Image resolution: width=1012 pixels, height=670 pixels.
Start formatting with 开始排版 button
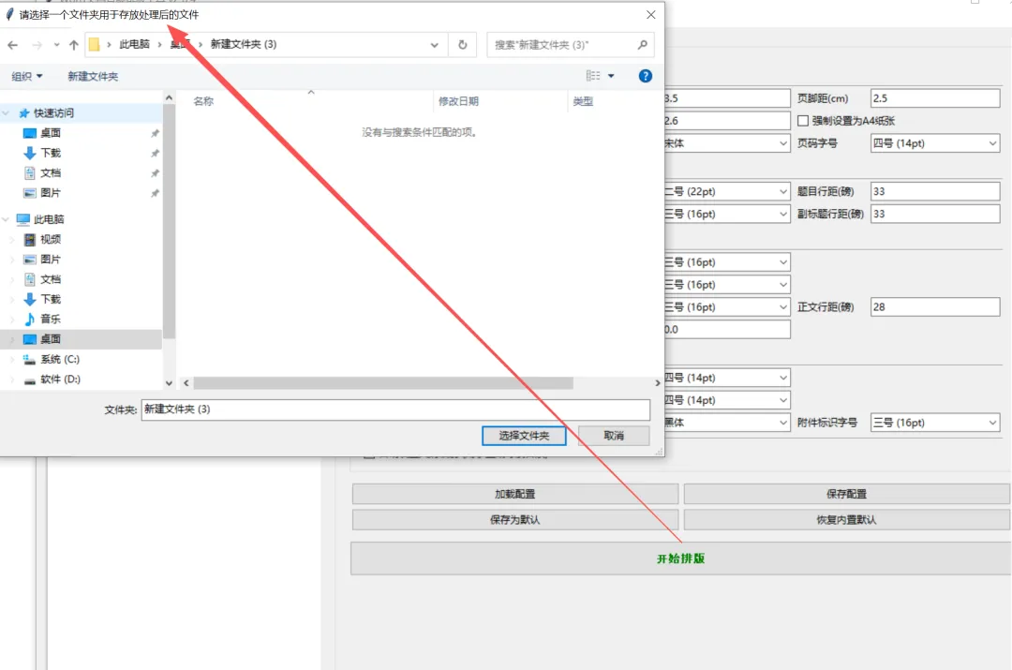[681, 558]
